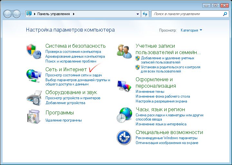Close the Control Panel window
This screenshot has width=232, height=165.
224,5
